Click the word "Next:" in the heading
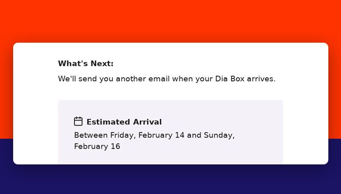This screenshot has height=194, width=341. point(102,64)
